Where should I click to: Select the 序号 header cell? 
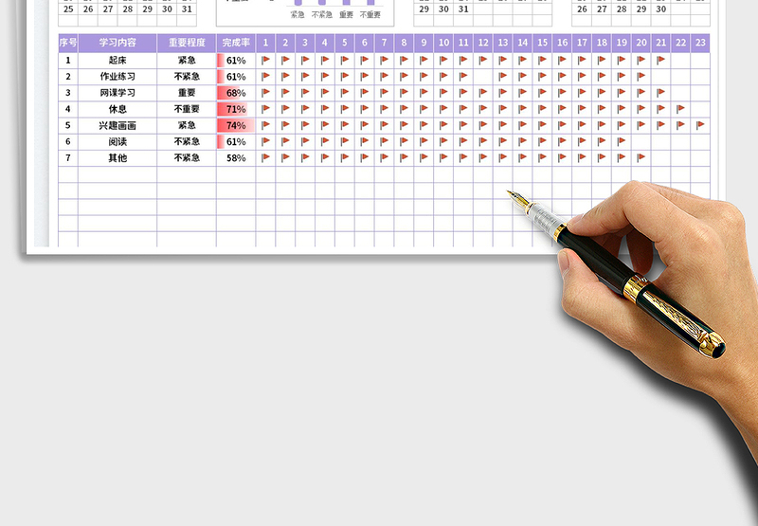coord(68,43)
